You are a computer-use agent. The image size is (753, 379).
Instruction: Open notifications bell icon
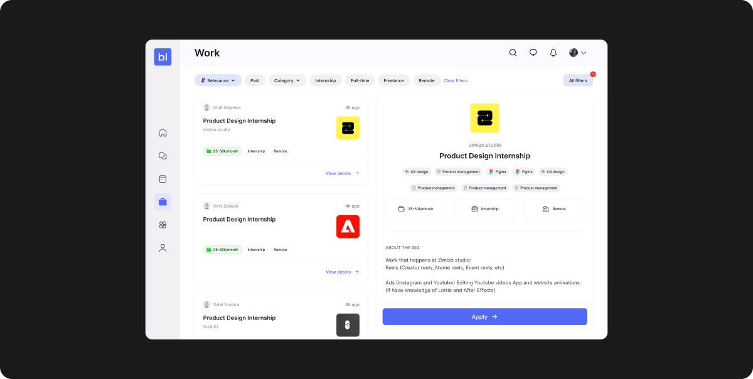553,53
